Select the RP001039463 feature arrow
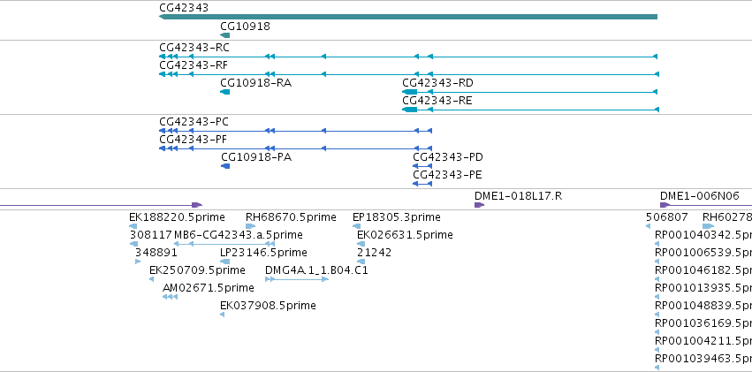Image resolution: width=752 pixels, height=372 pixels. 657,368
